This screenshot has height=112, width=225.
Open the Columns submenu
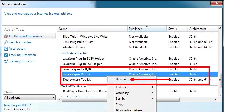coord(131,87)
